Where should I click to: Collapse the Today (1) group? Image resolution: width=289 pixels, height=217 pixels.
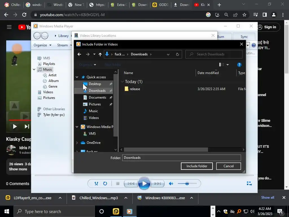pos(122,82)
